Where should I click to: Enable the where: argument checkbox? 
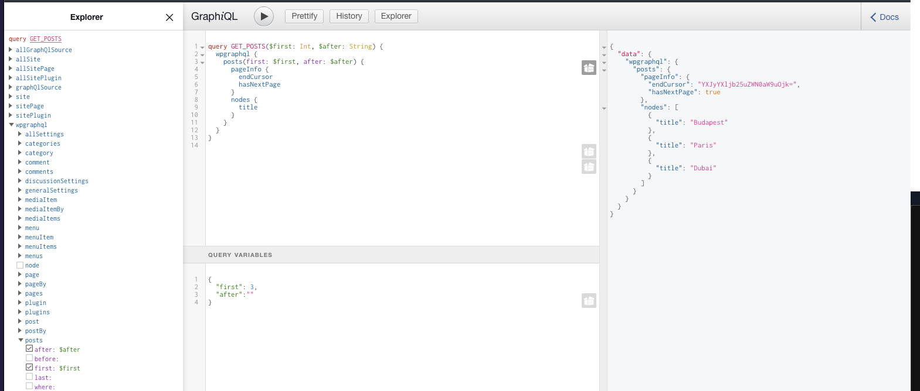[x=29, y=386]
